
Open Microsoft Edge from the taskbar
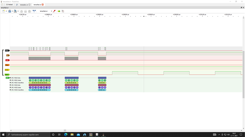click(66, 134)
